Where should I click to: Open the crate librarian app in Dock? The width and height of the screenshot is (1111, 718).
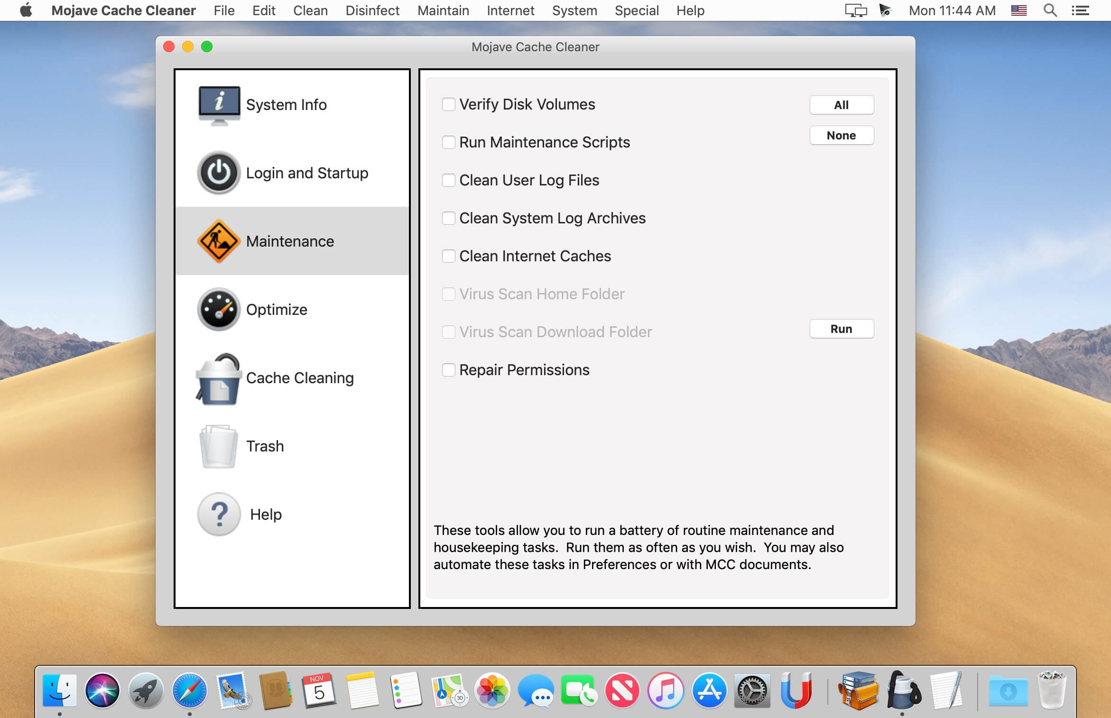(x=859, y=690)
